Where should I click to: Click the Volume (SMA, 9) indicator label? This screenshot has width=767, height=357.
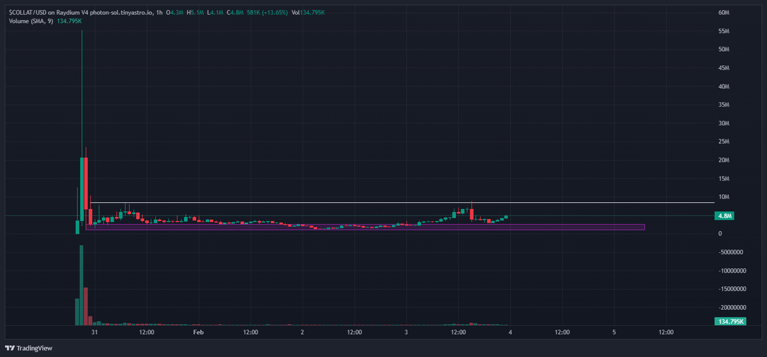pos(32,21)
